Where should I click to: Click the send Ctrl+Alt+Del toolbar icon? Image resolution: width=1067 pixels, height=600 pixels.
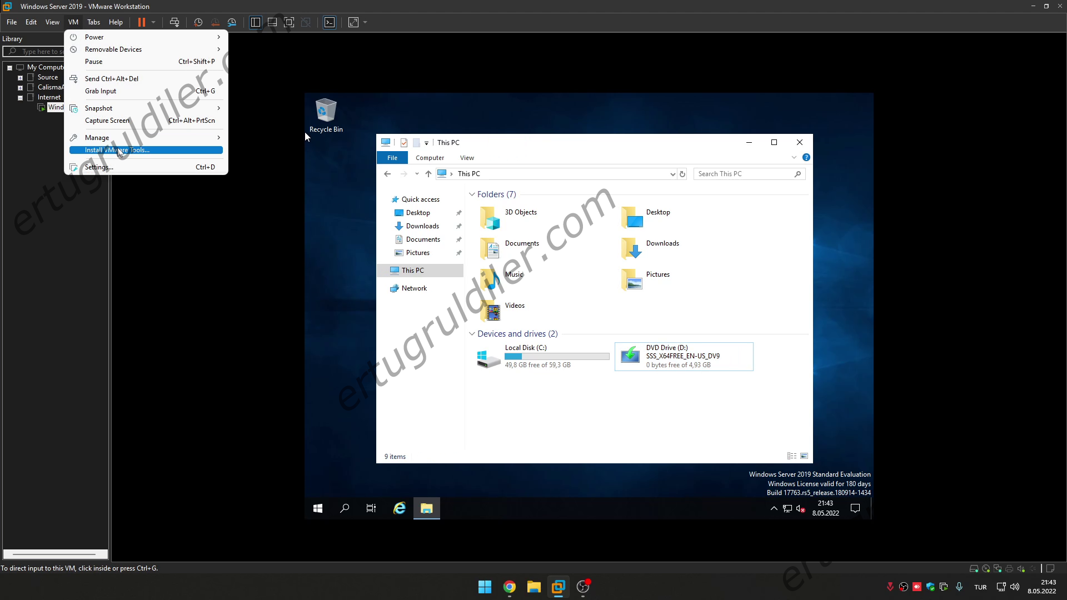pos(174,22)
